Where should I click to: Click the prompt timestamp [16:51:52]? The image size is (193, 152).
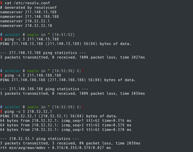tap(63, 35)
